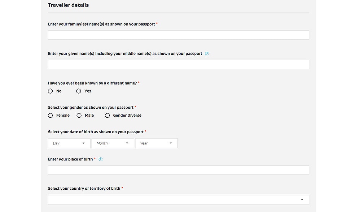Click the Month dropdown arrow
The image size is (355, 212).
(x=127, y=143)
